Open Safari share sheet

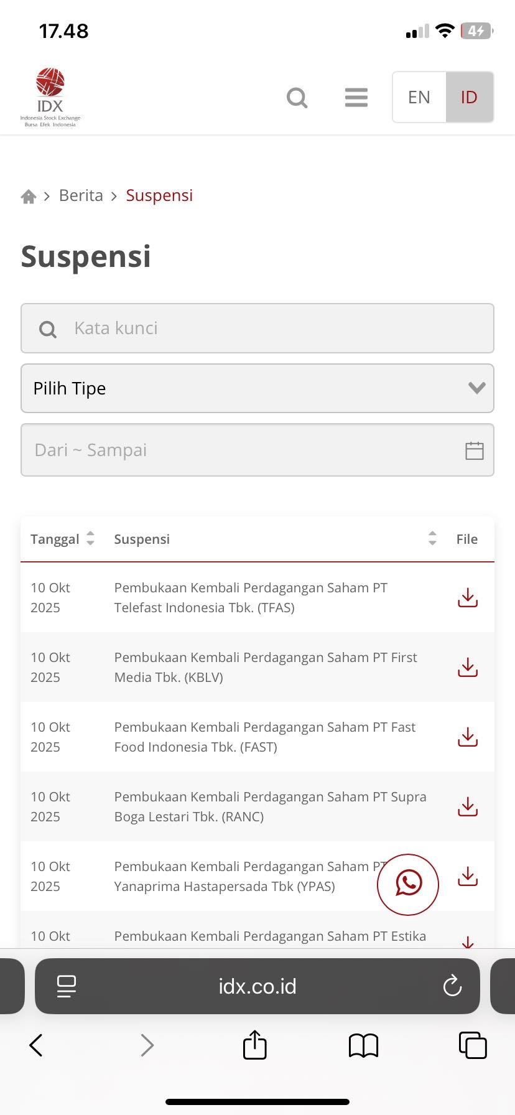254,1045
